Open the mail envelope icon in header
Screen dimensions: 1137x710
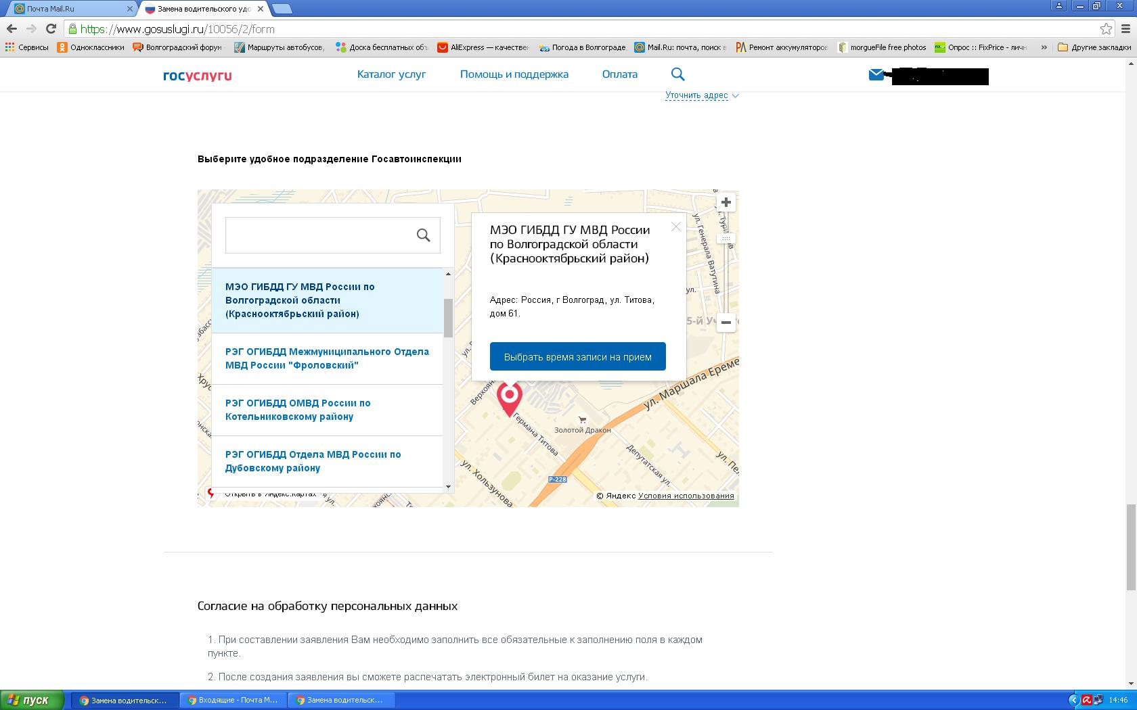(876, 74)
